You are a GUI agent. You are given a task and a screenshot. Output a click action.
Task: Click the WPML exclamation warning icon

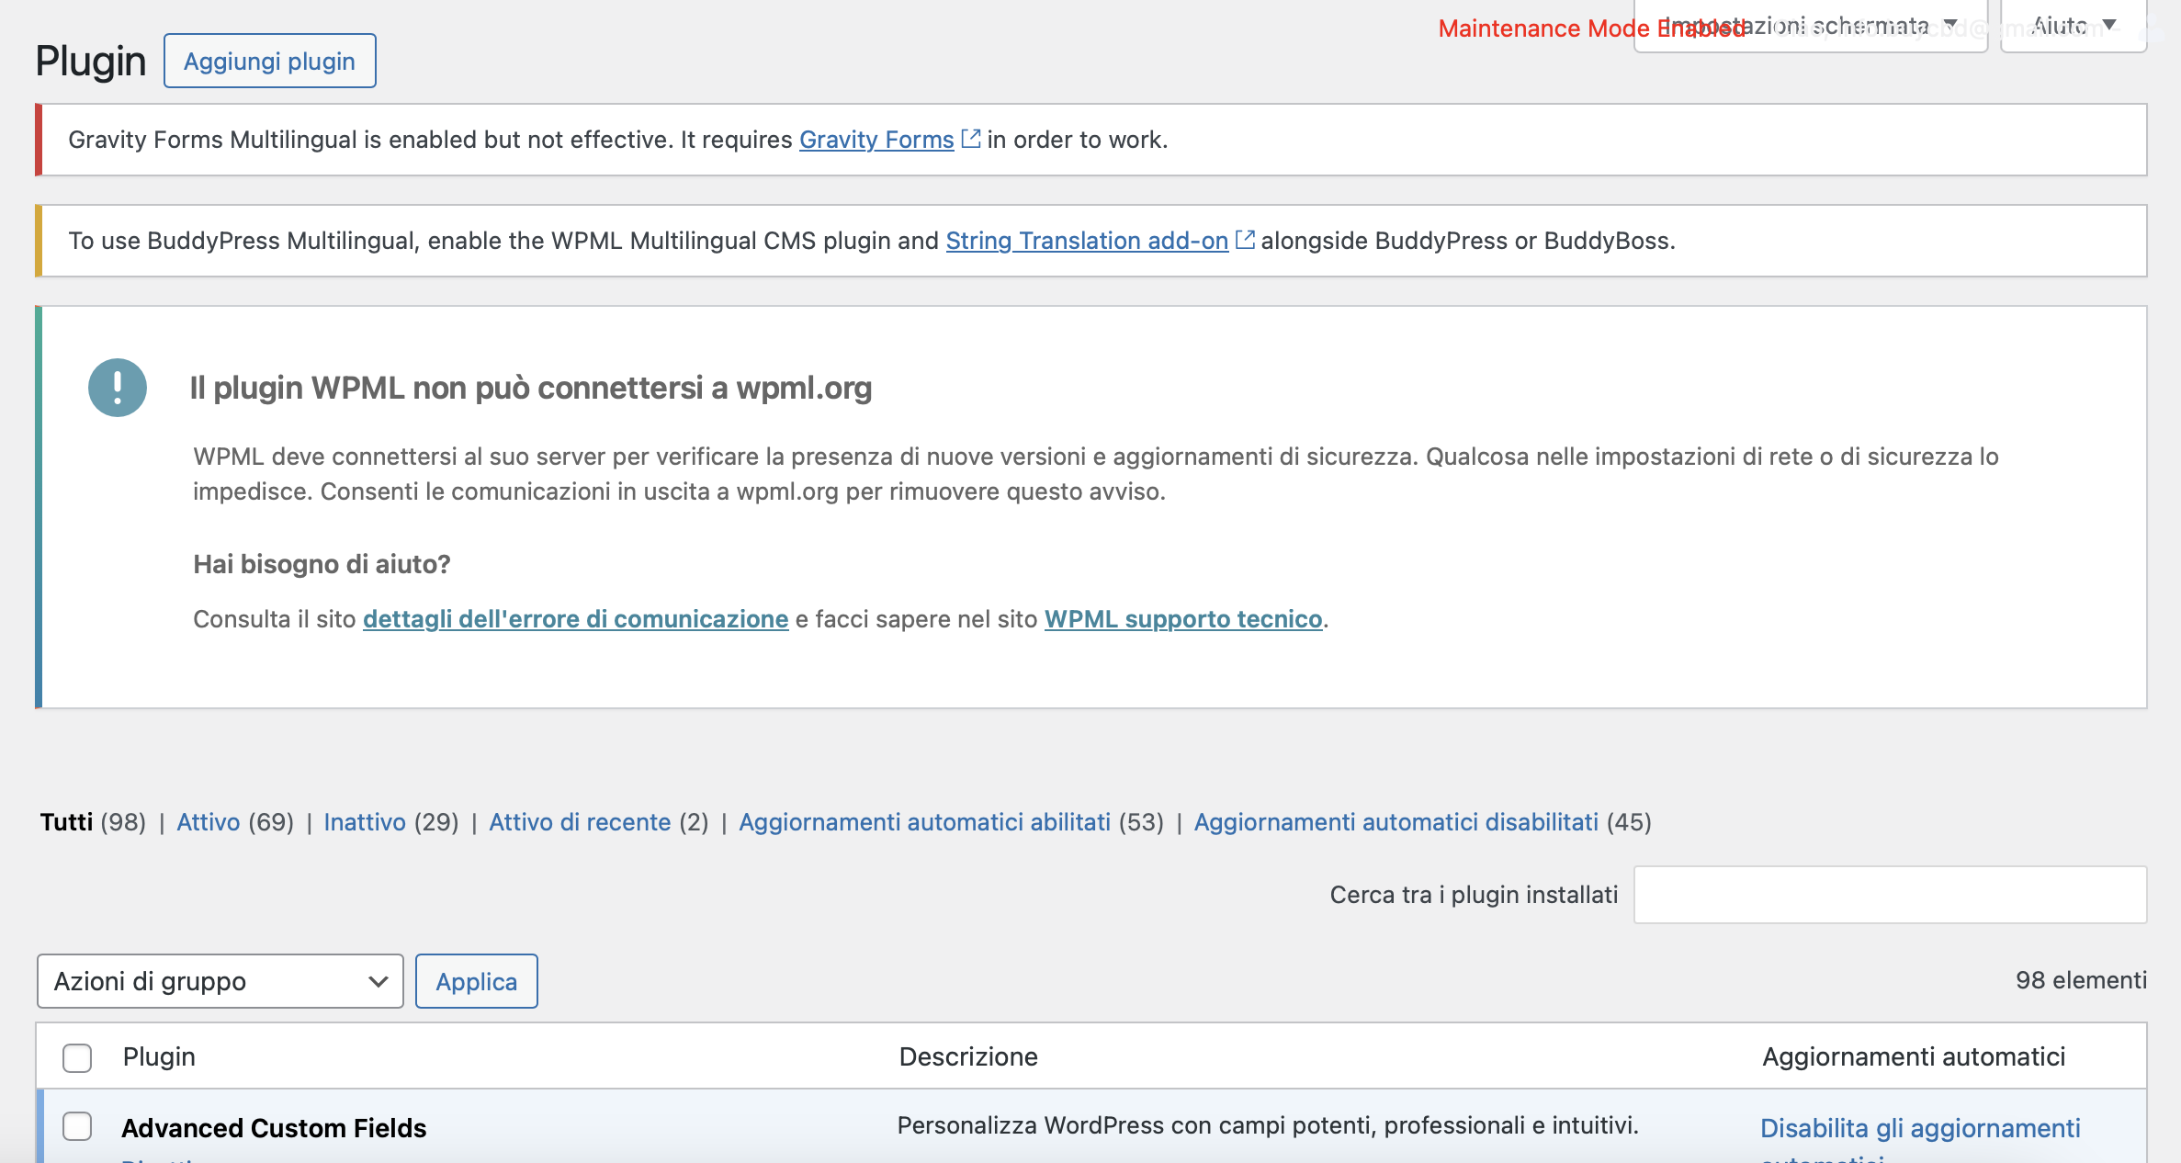[118, 388]
